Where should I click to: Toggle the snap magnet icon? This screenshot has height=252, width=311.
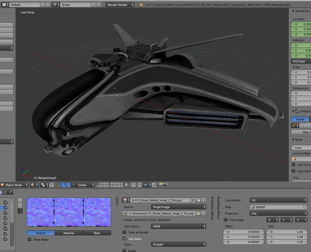tap(140, 185)
